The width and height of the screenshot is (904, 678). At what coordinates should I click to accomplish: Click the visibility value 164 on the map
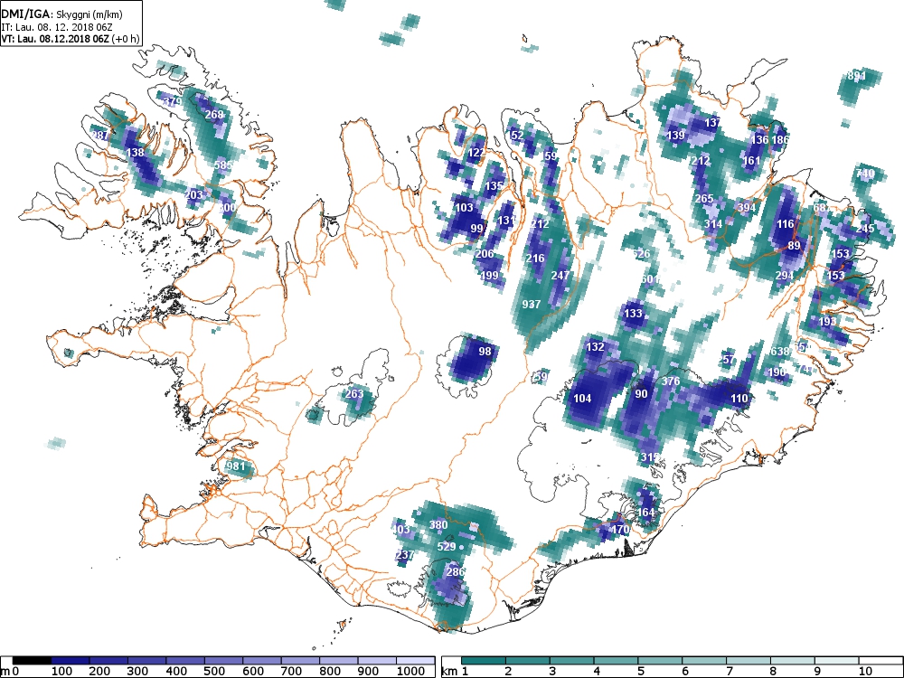tap(645, 512)
